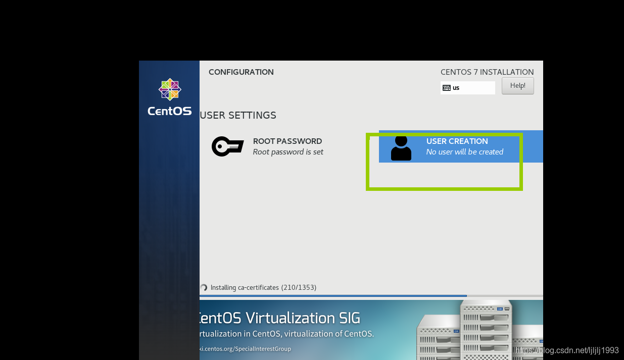Image resolution: width=624 pixels, height=360 pixels.
Task: Click the user creation person icon
Action: click(x=401, y=147)
